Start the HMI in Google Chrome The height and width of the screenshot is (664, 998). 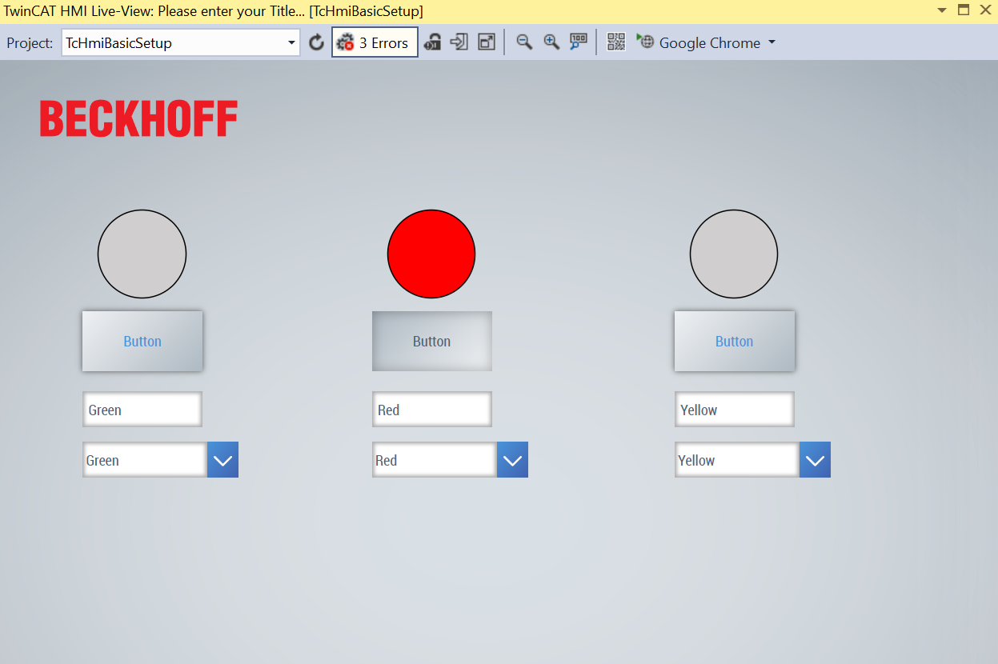coord(698,43)
